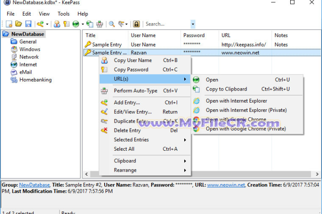Choose Copy Password in context menu
Viewport: 322px width, 214px height.
point(145,70)
